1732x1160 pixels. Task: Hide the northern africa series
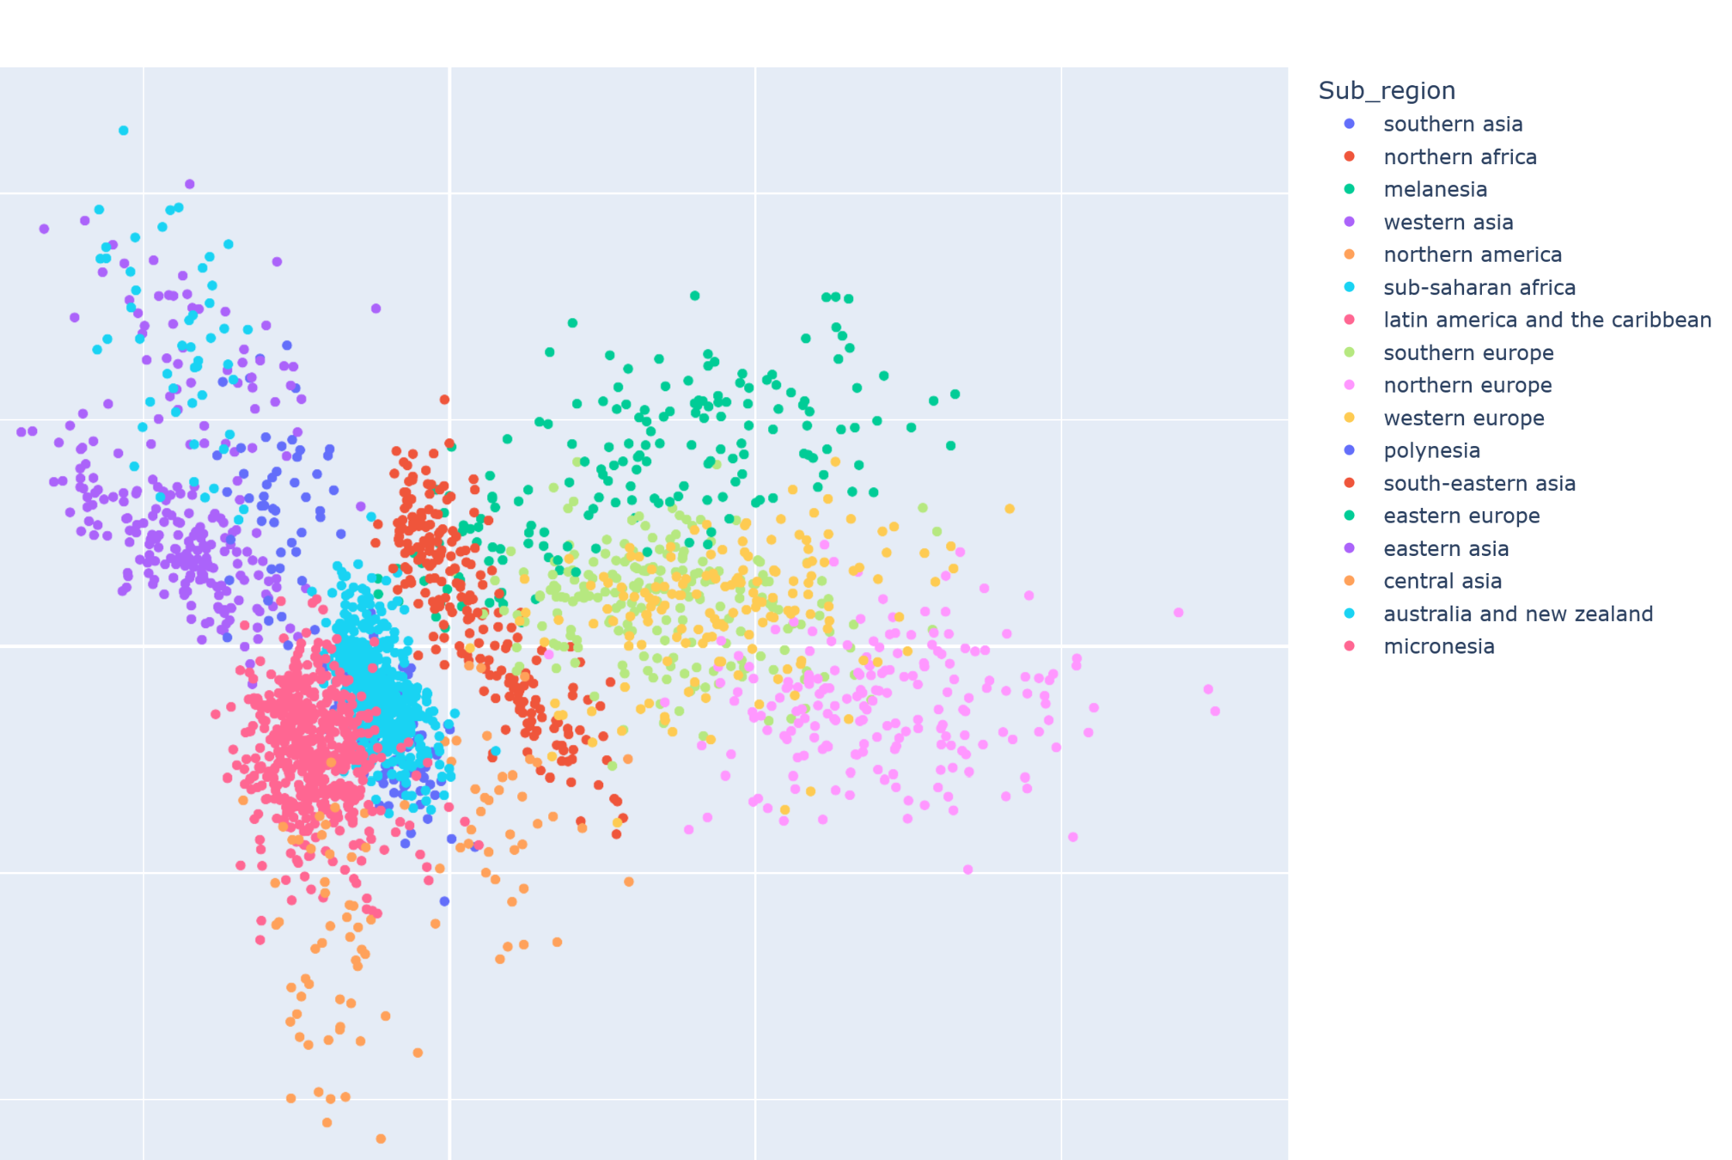coord(1459,157)
